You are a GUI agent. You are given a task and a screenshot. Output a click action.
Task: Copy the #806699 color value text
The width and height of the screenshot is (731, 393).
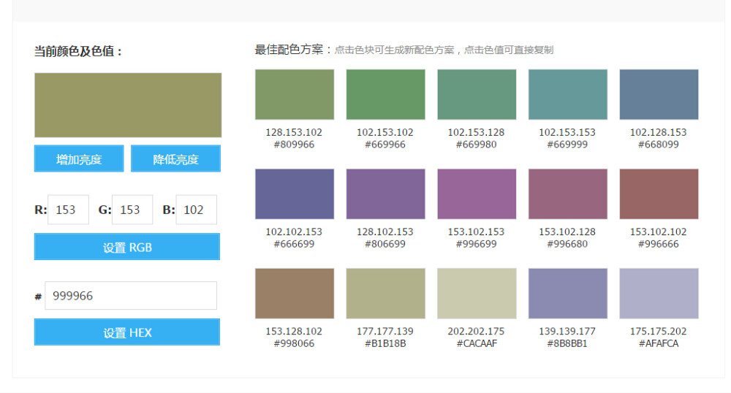point(385,244)
